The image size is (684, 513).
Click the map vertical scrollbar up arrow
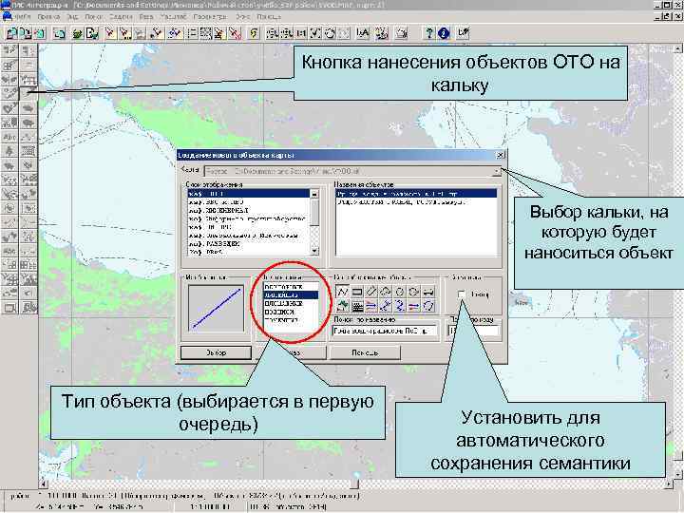[678, 48]
